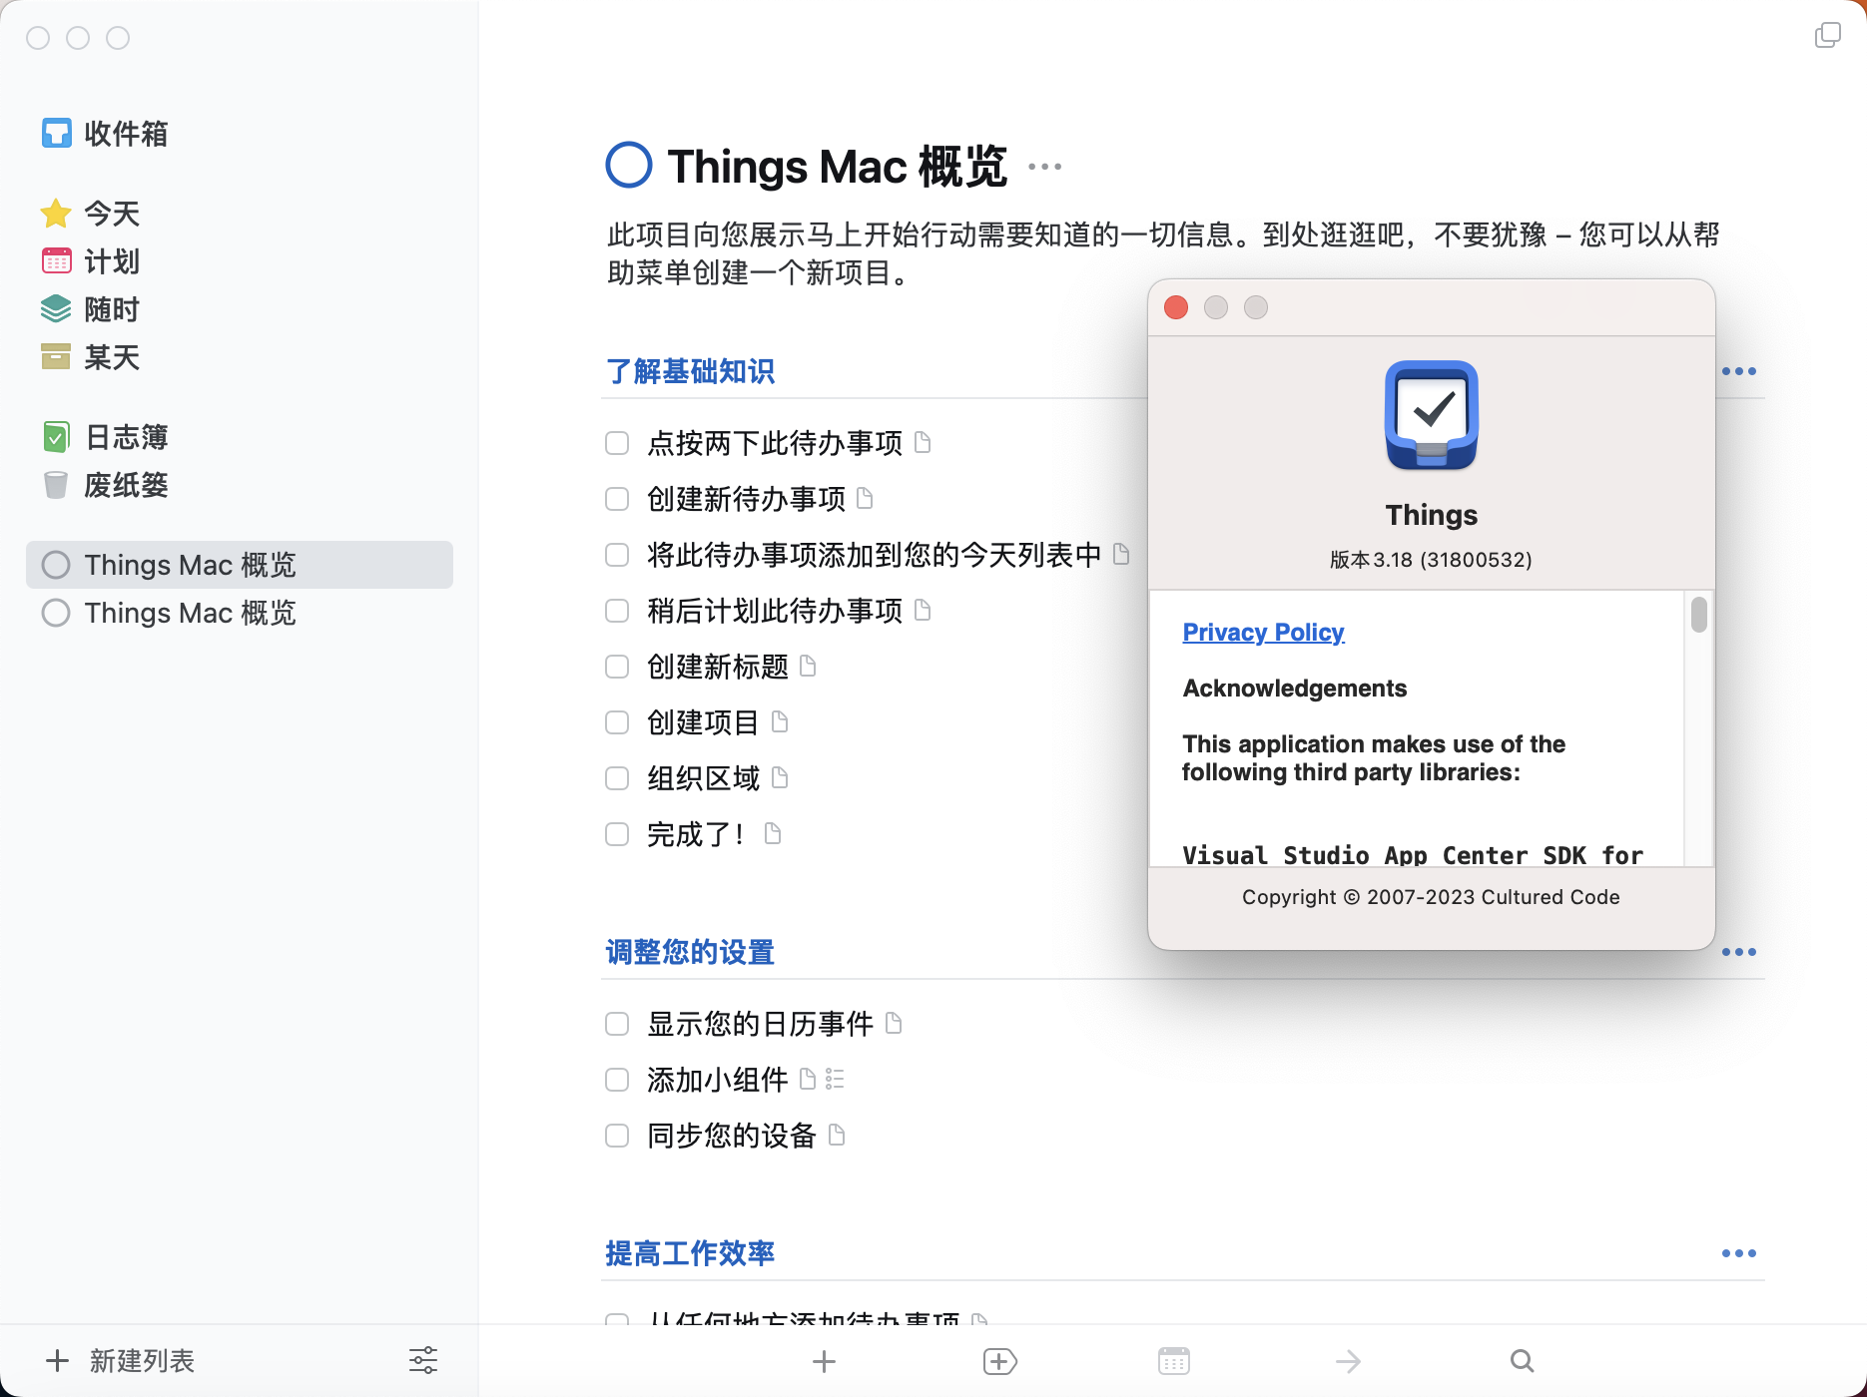Click the note icon beside 创建新标题
This screenshot has width=1867, height=1397.
pos(809,665)
